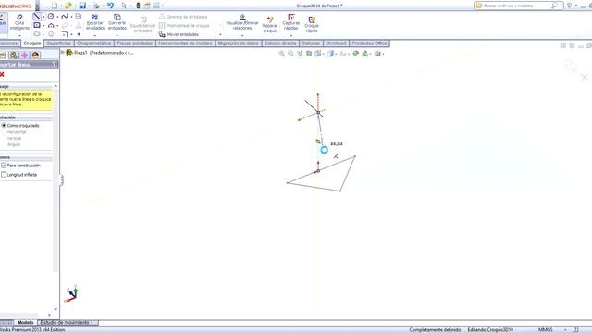Viewport: 592px width, 333px height.
Task: Click Zoom to area magnifier icon
Action: 290,54
